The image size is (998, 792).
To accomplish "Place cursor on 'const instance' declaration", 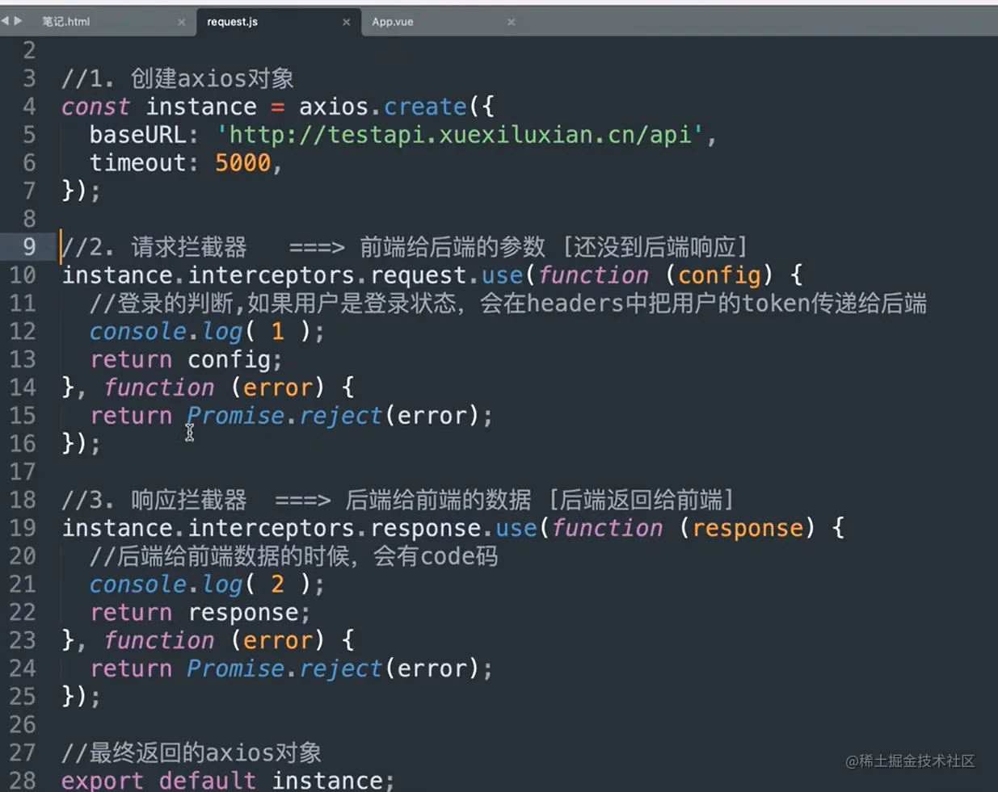I will [x=159, y=107].
